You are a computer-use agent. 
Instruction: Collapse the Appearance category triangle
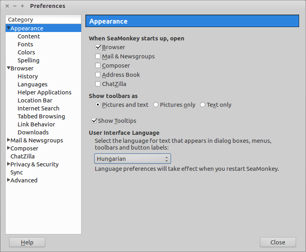coord(8,28)
